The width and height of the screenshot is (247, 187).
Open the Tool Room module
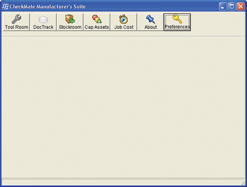pos(16,22)
